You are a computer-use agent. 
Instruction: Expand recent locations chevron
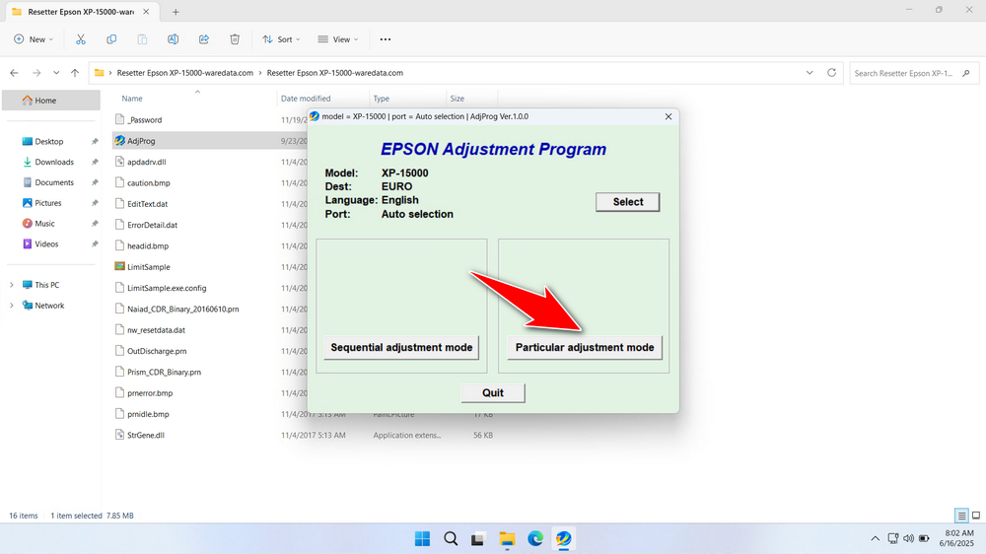[56, 73]
